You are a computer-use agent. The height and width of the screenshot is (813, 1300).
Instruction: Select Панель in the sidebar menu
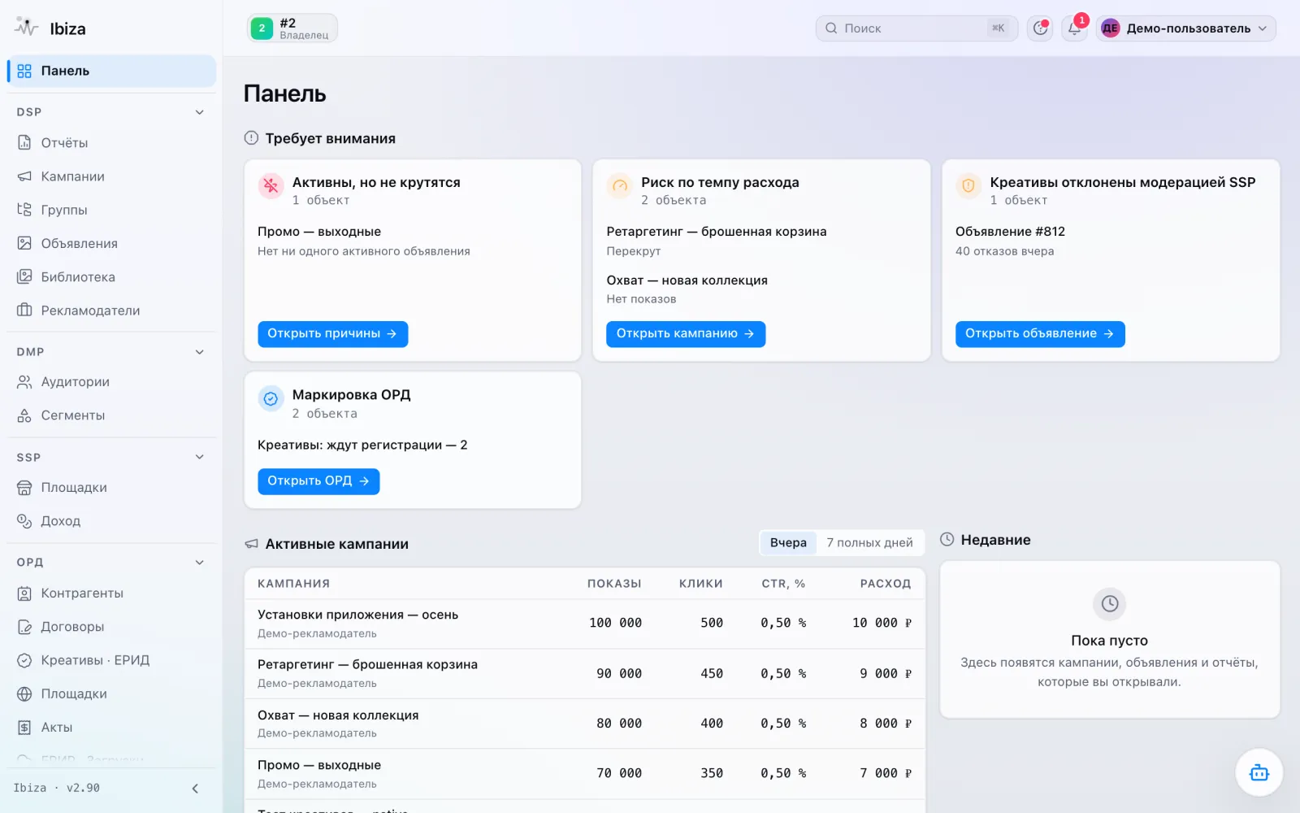pos(111,71)
